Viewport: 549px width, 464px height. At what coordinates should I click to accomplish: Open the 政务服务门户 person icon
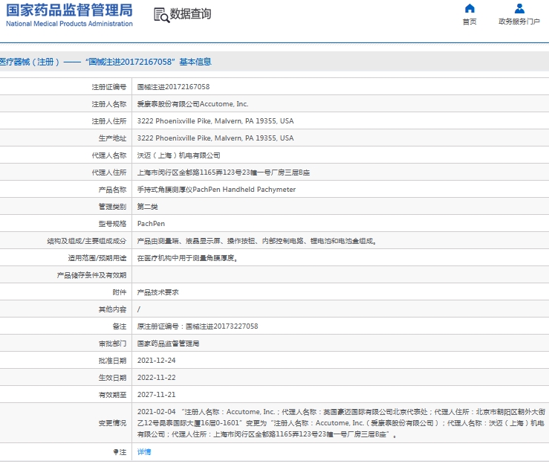coord(519,8)
